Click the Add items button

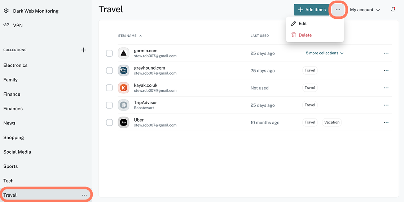[312, 10]
